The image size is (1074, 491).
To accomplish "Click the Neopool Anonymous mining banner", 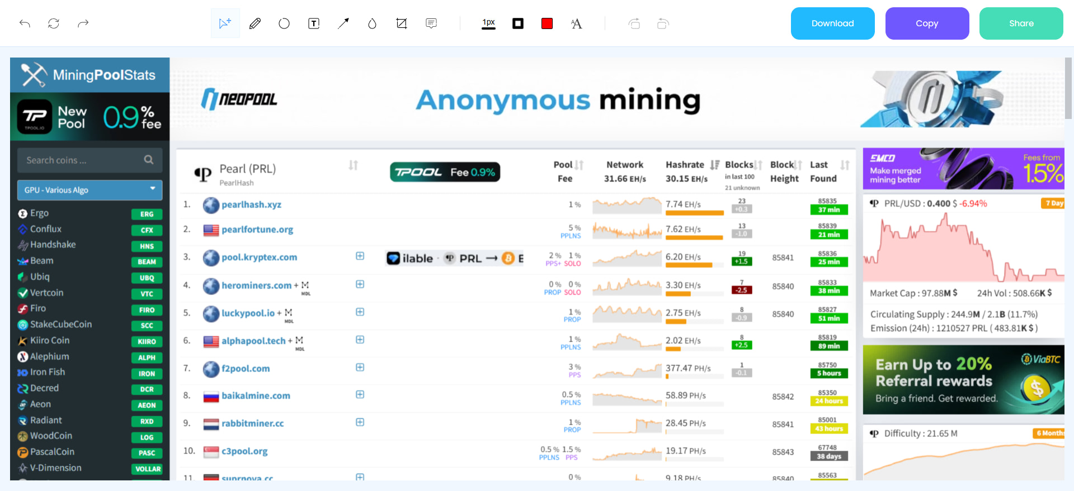I will pos(617,100).
